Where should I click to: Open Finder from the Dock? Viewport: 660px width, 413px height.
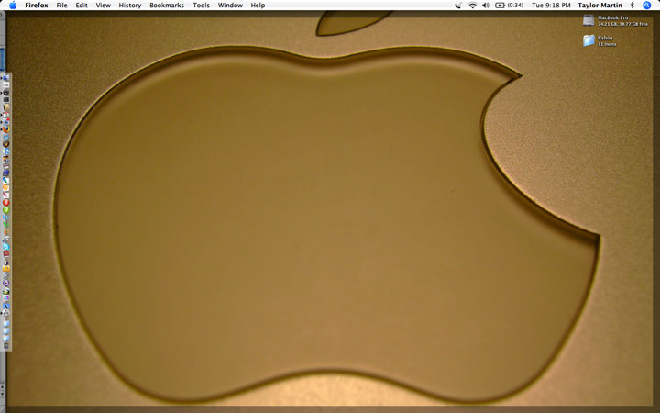(x=6, y=77)
